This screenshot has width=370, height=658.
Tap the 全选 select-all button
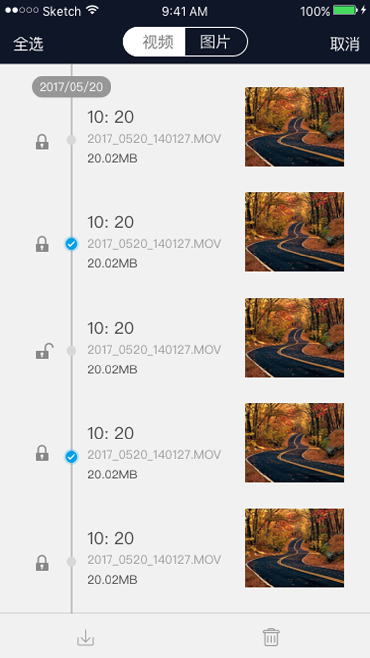pos(29,44)
